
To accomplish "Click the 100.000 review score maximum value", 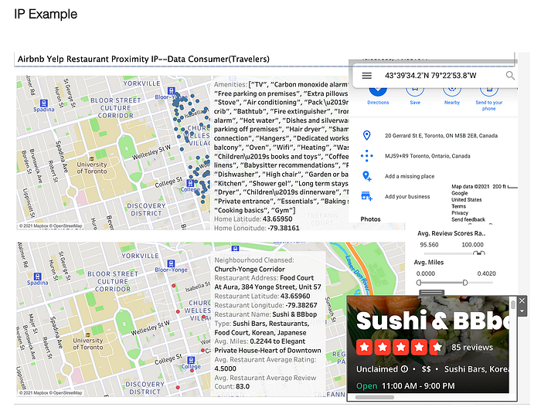I will coord(472,245).
